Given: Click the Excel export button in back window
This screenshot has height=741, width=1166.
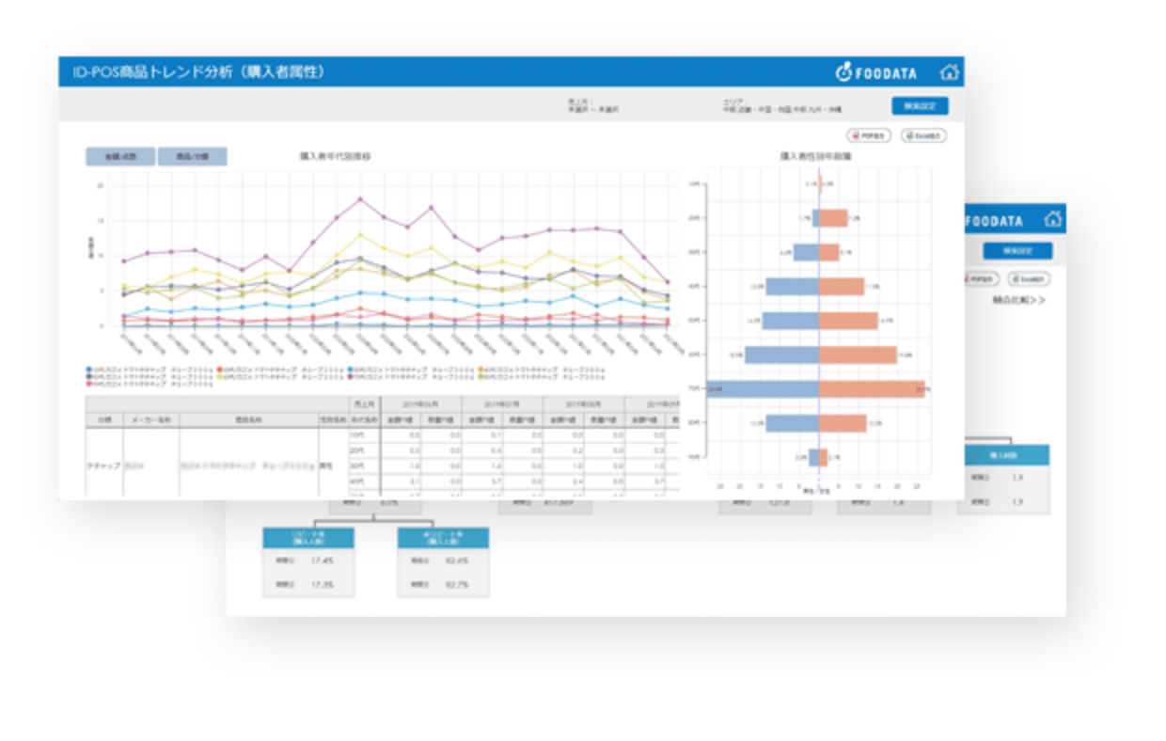Looking at the screenshot, I should [1028, 279].
